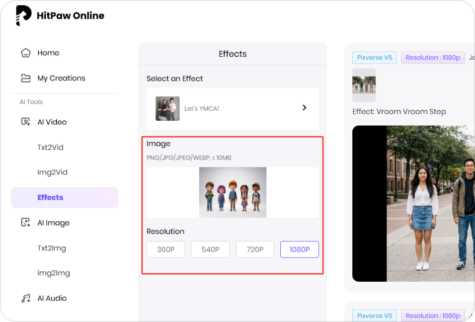Click the Resolution: 1080p badge
Screen dimensions: 475x322
click(433, 57)
